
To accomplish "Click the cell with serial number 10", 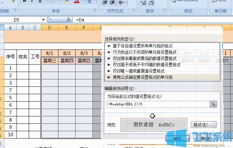I will 10,135.
